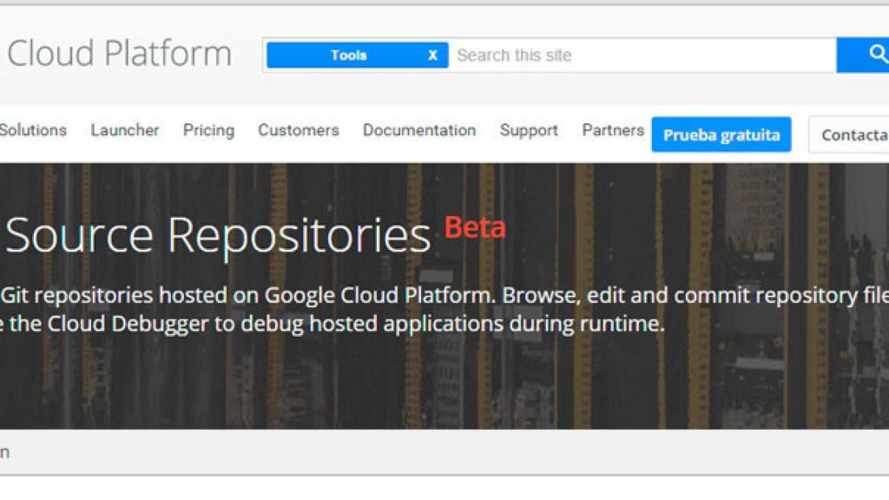889x500 pixels.
Task: Navigate to the Pricing section
Action: 208,130
